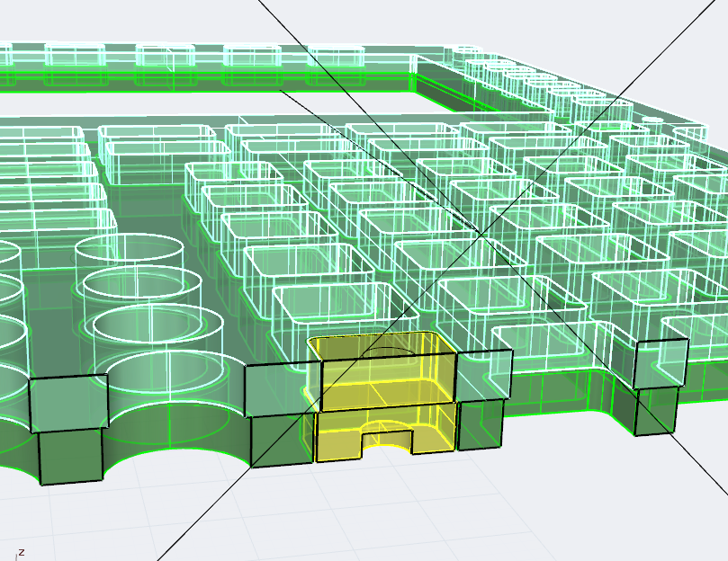Click the Z axis label in corner
This screenshot has width=728, height=561.
click(21, 552)
